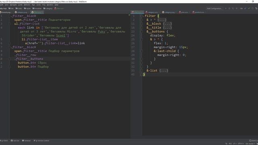Switch to category.pug tab in right editor
This screenshot has height=145, width=258.
169,12
